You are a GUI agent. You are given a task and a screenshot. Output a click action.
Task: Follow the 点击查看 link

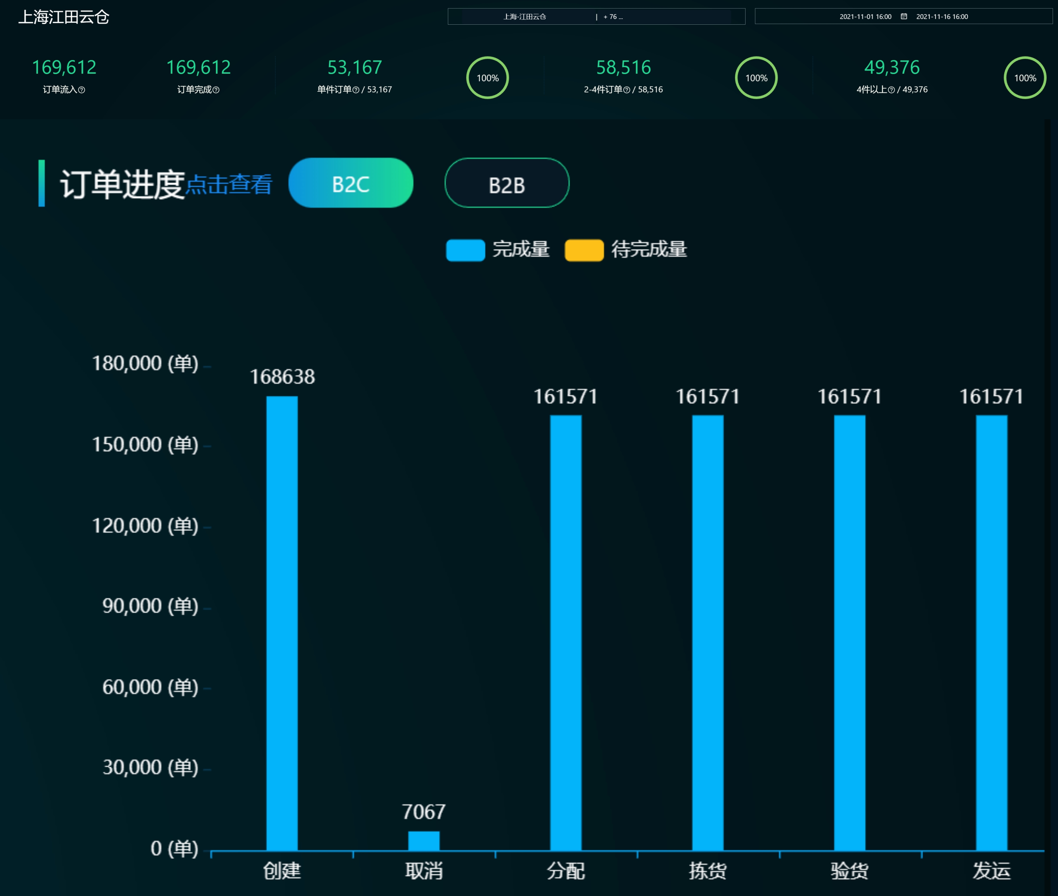[229, 184]
